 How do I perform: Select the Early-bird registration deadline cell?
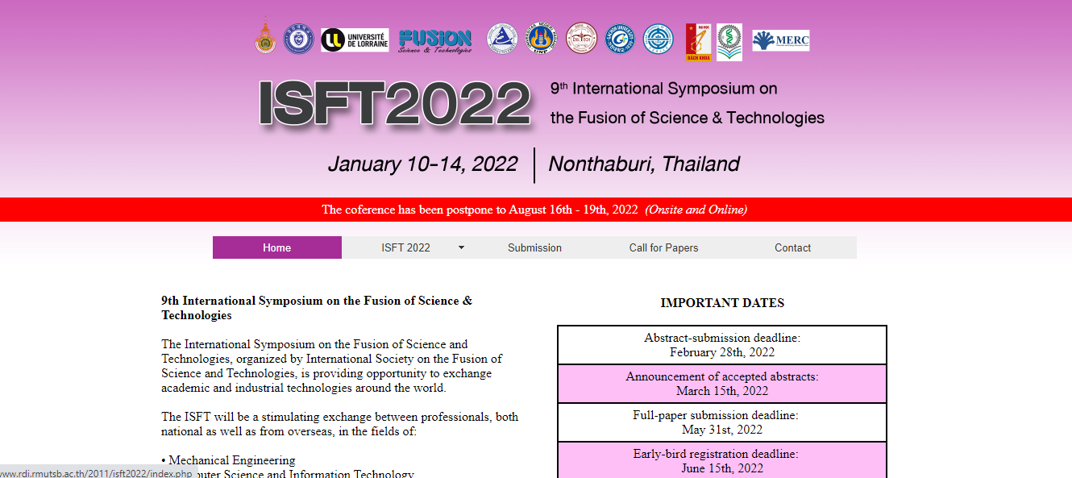721,460
